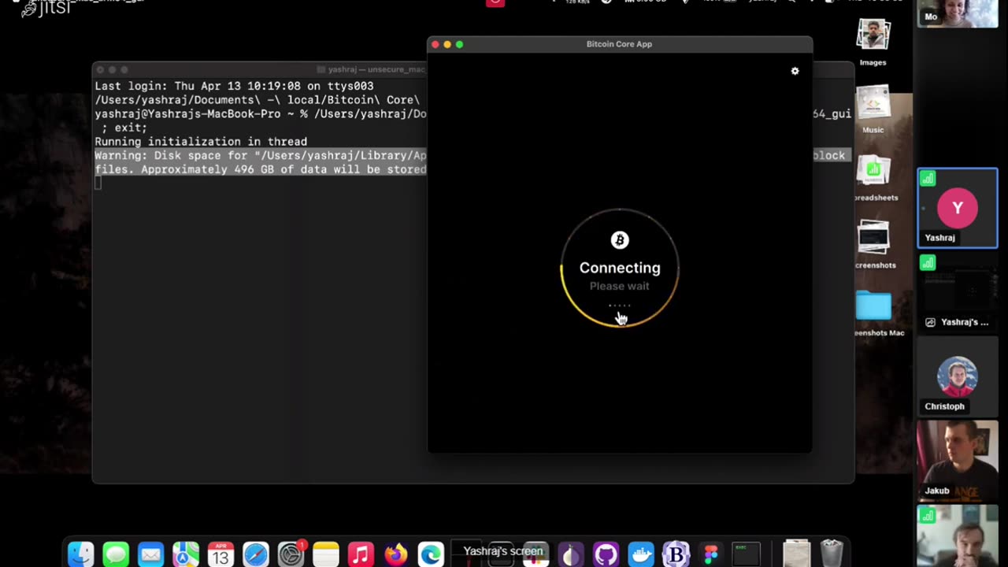Click the terminal window title bar

point(260,69)
